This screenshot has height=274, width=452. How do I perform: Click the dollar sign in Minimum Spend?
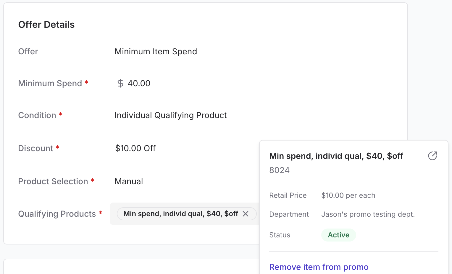120,83
